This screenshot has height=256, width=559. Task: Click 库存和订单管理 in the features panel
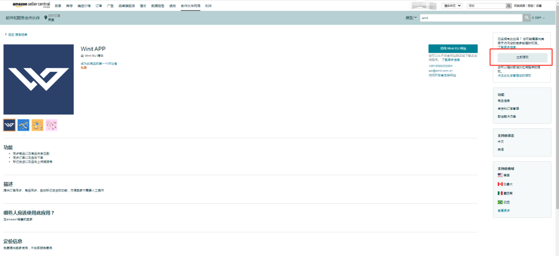(x=508, y=108)
